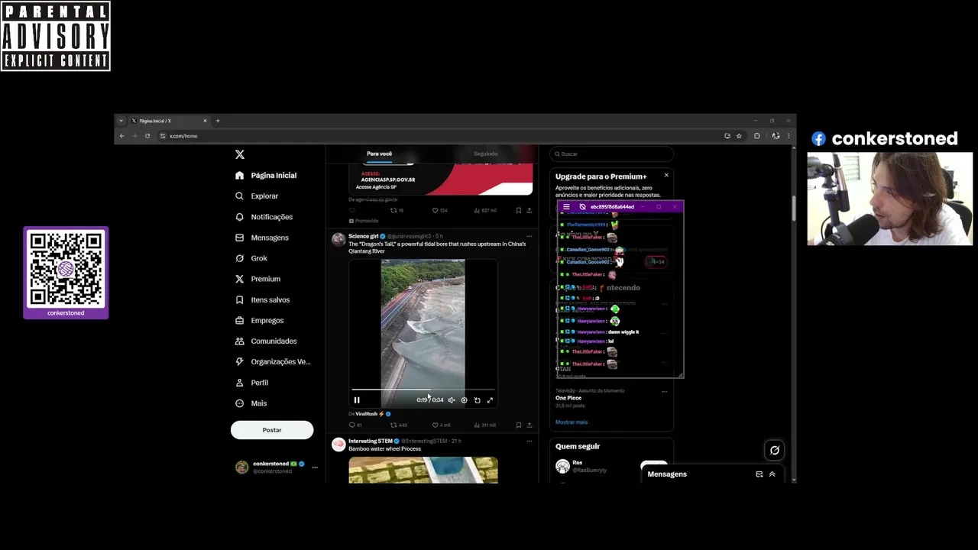Pause the Dragon's Tail video
The image size is (978, 550).
click(357, 400)
